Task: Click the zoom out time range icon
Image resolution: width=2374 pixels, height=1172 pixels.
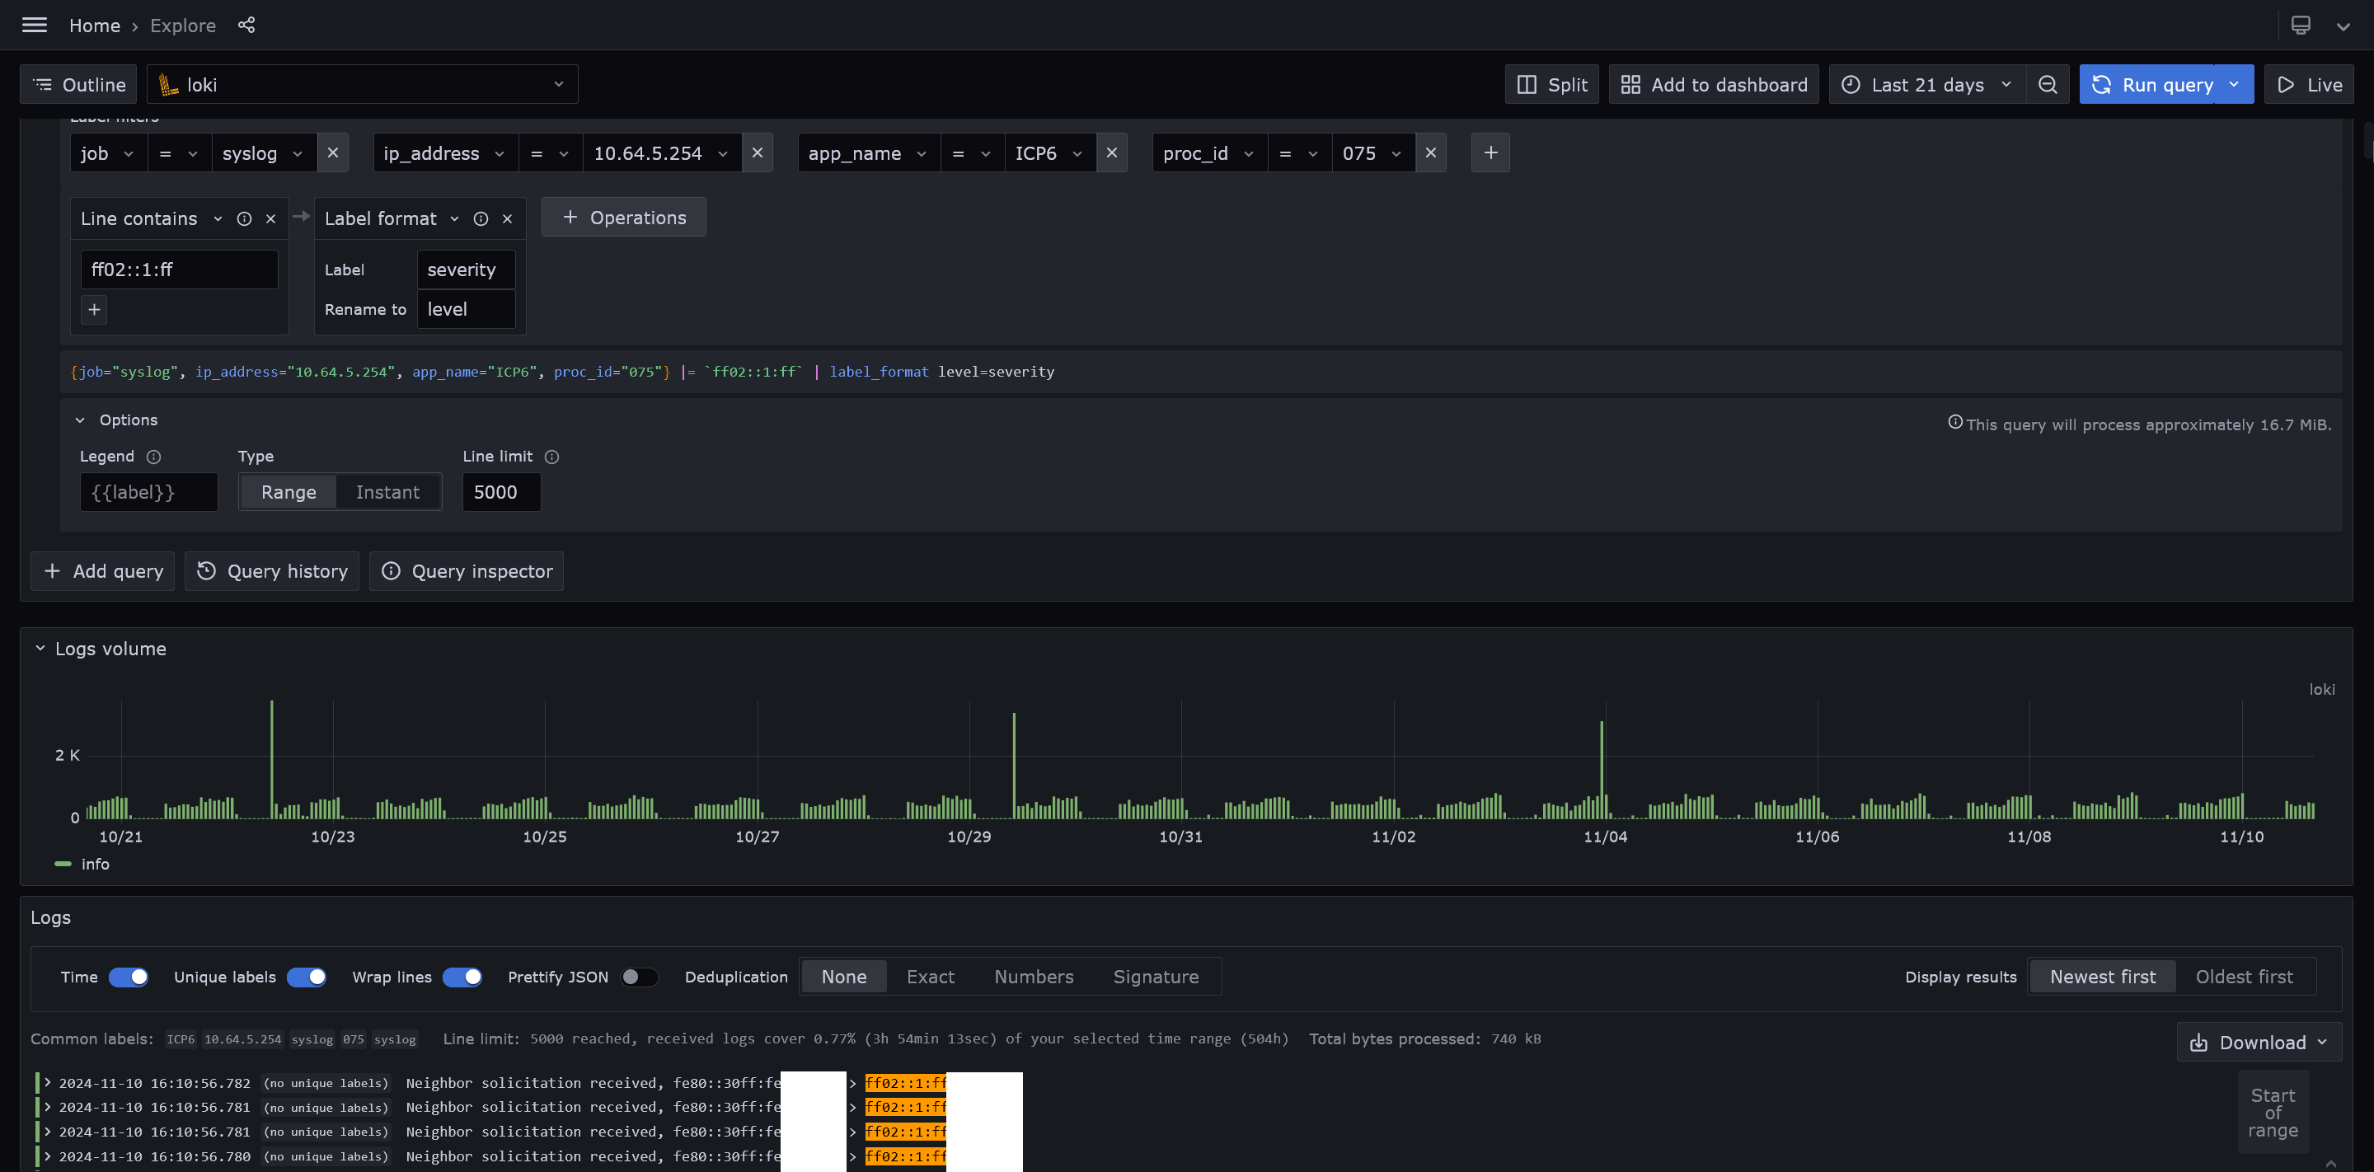Action: click(2047, 85)
